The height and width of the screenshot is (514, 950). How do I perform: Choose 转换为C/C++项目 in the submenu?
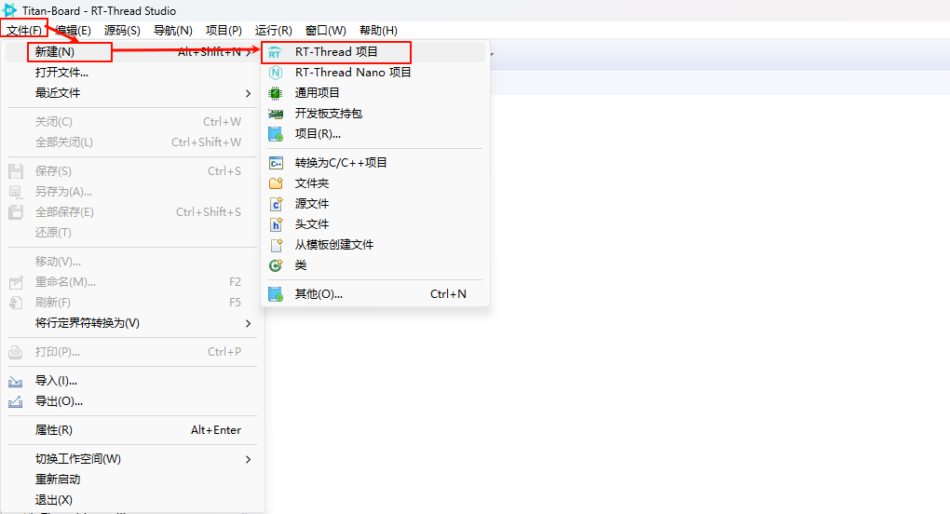click(x=341, y=163)
